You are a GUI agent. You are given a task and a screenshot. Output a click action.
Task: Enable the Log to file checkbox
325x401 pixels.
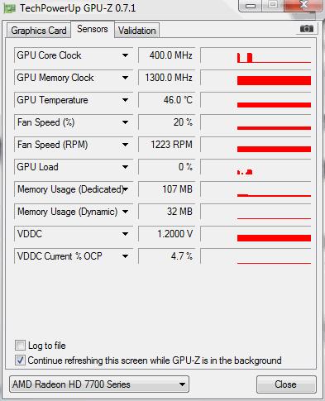(20, 346)
